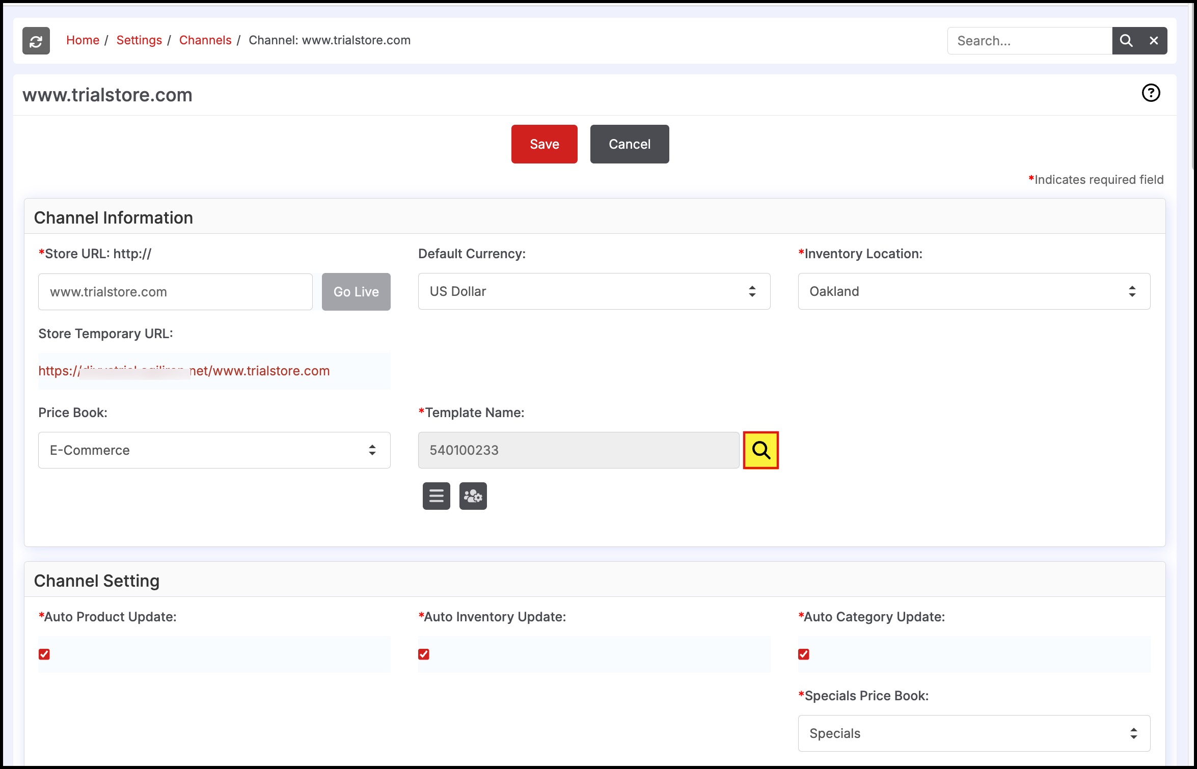Click the search magnifier in top bar
Viewport: 1197px width, 769px height.
click(x=1126, y=41)
